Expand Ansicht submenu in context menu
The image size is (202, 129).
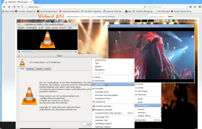pyautogui.click(x=148, y=109)
